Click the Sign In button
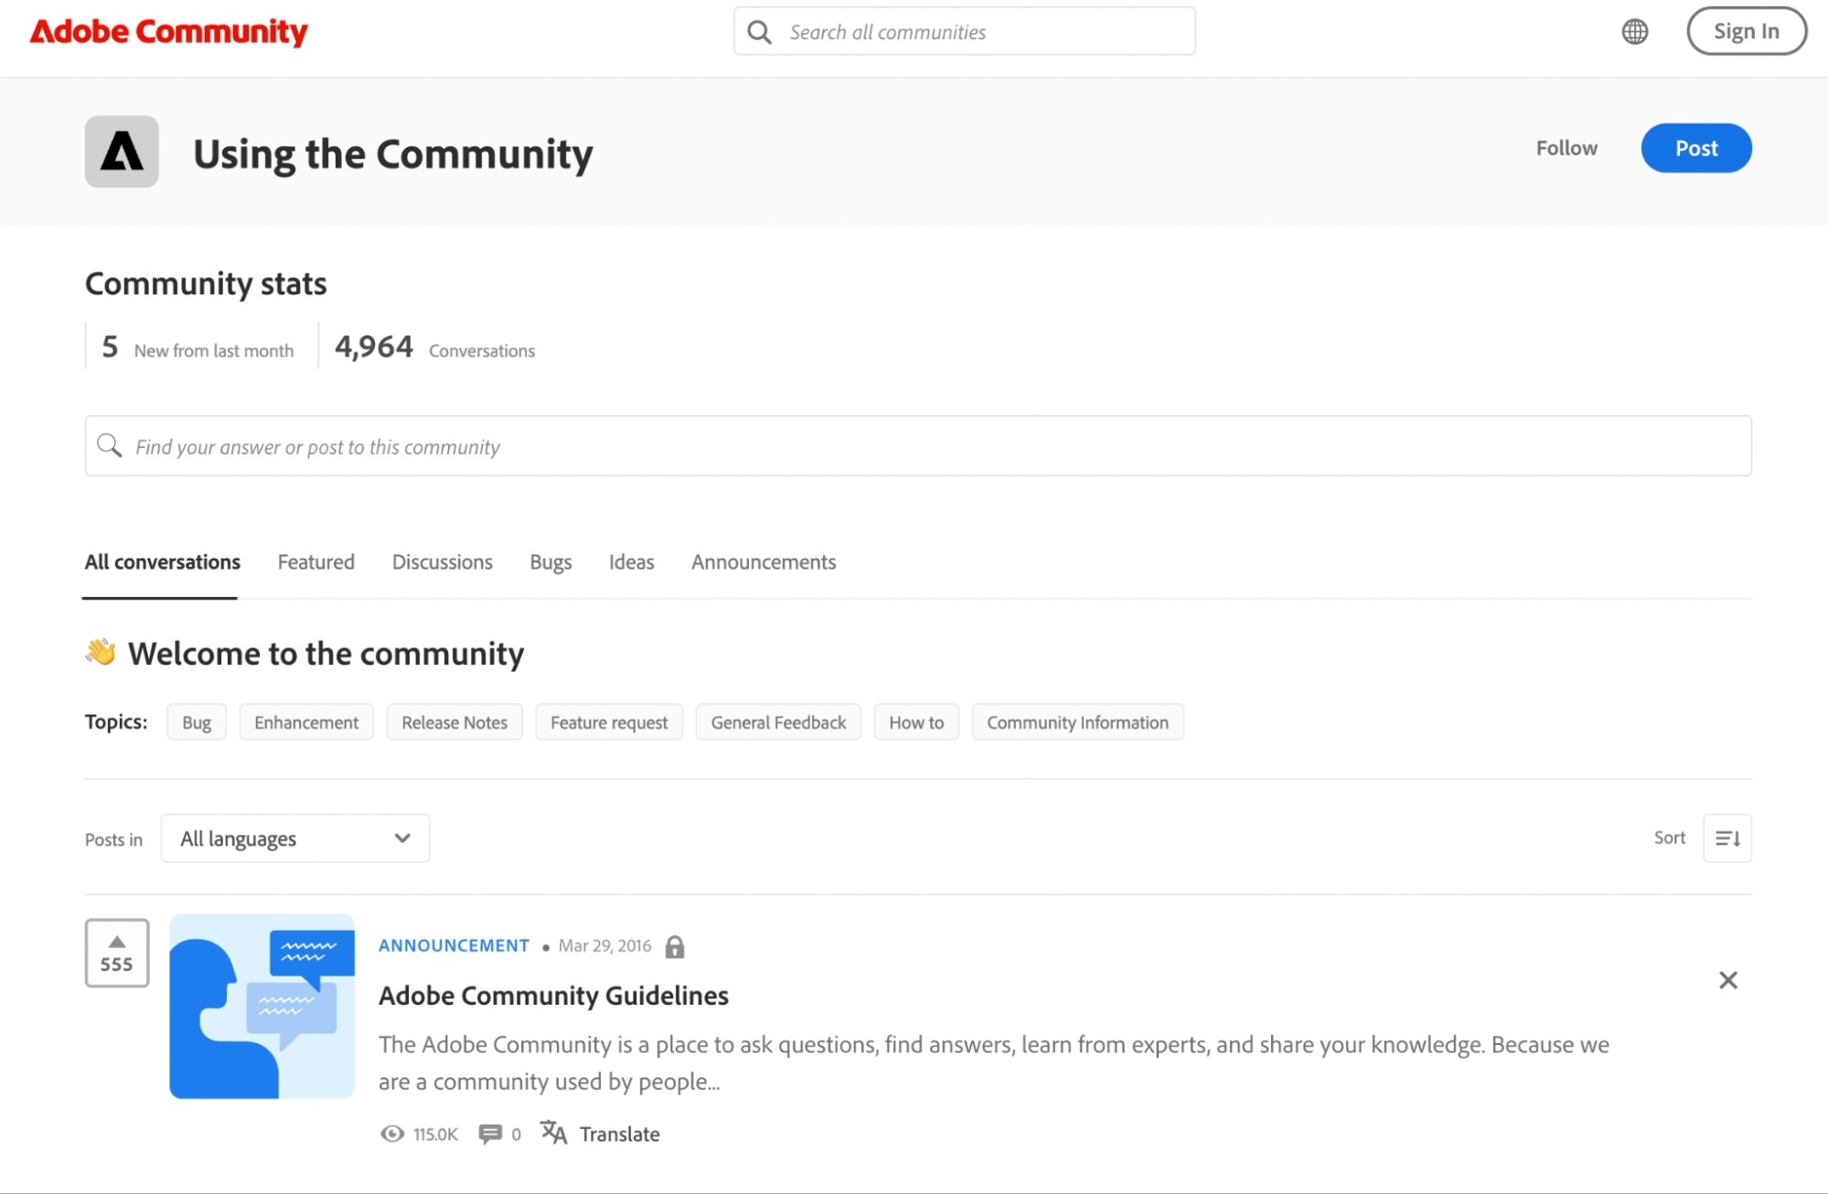Viewport: 1828px width, 1194px height. pos(1745,32)
